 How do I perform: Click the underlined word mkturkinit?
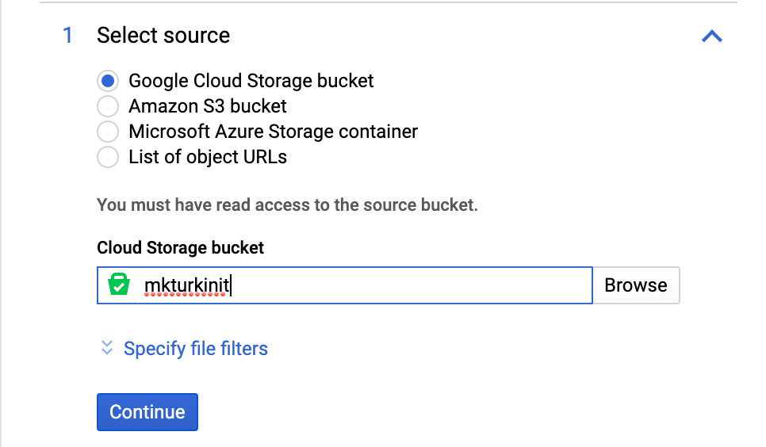(186, 285)
